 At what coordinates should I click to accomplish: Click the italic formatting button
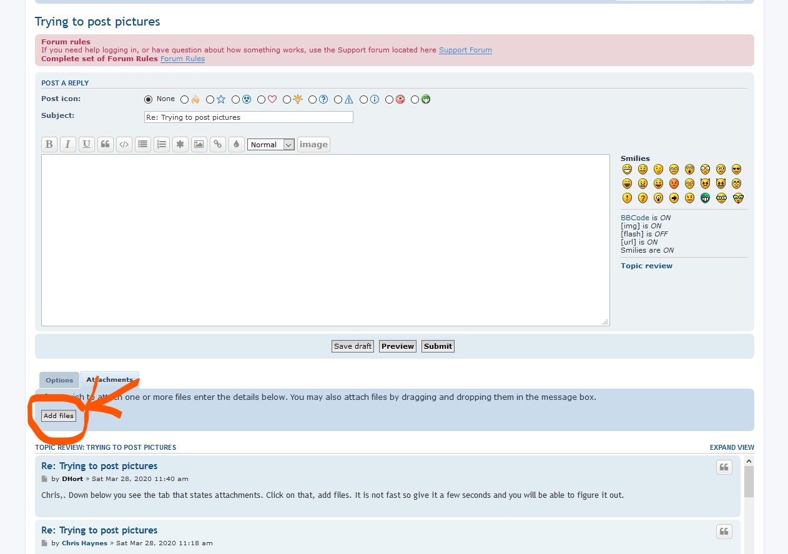(68, 145)
